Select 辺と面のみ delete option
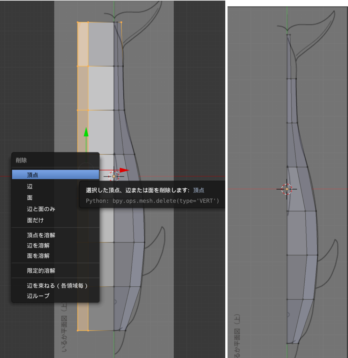 point(56,209)
